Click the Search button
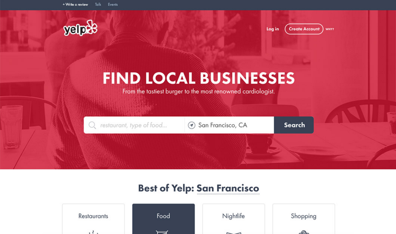The width and height of the screenshot is (396, 234). pos(294,125)
